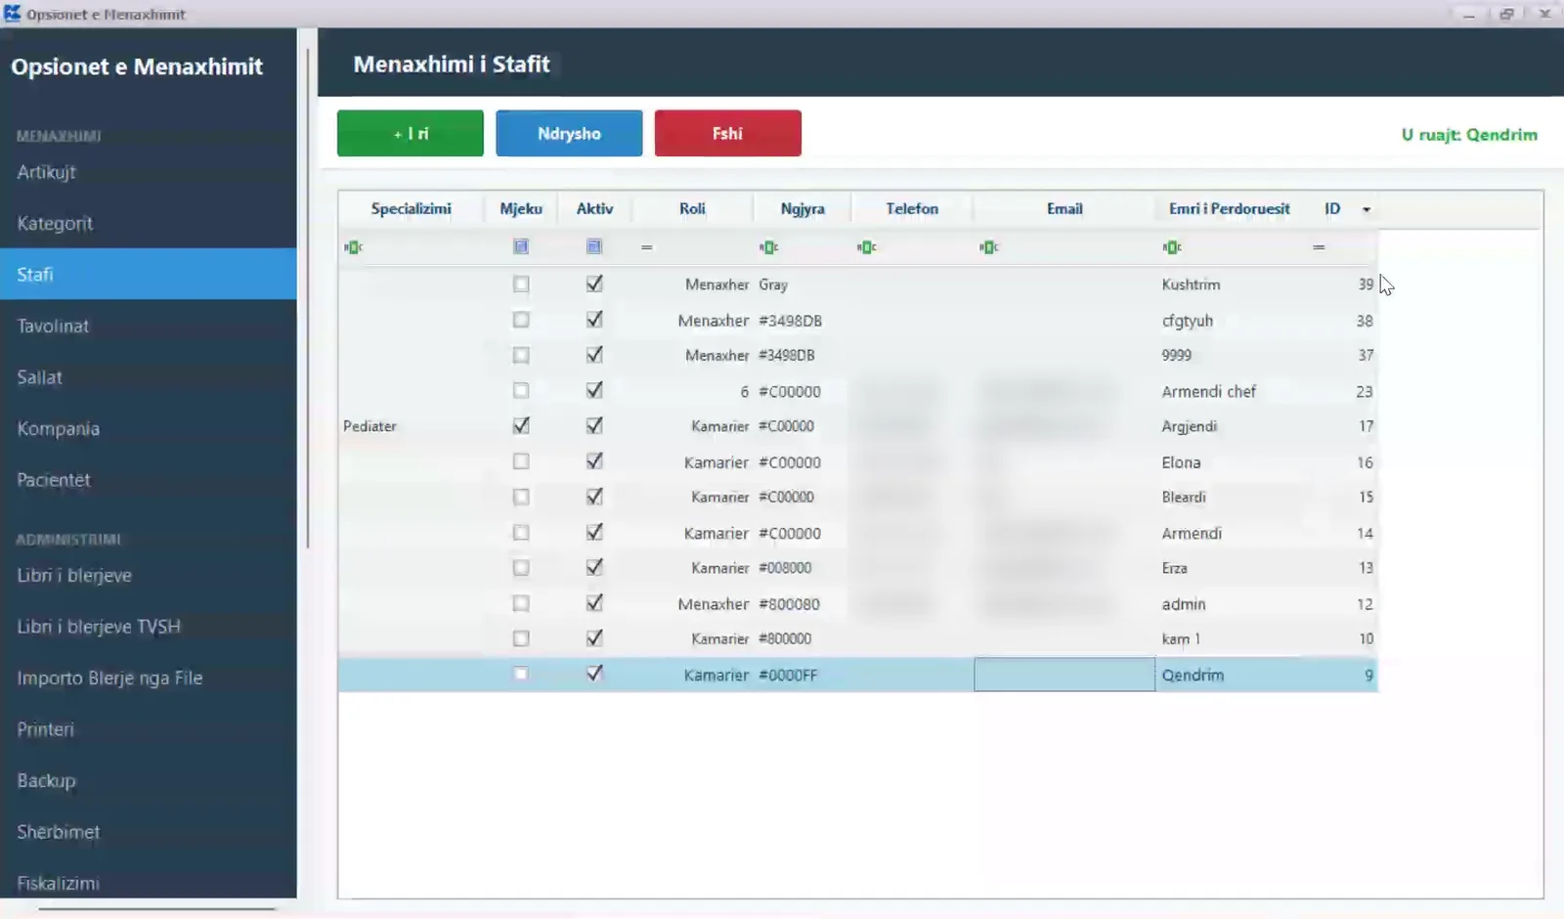The height and width of the screenshot is (919, 1564).
Task: Click the ID column sort arrow
Action: (x=1367, y=209)
